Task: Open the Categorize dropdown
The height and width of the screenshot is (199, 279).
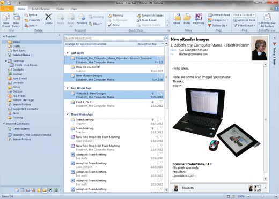Action: click(x=218, y=20)
